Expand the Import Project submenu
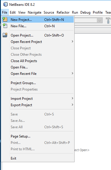The image size is (111, 170). [73, 98]
